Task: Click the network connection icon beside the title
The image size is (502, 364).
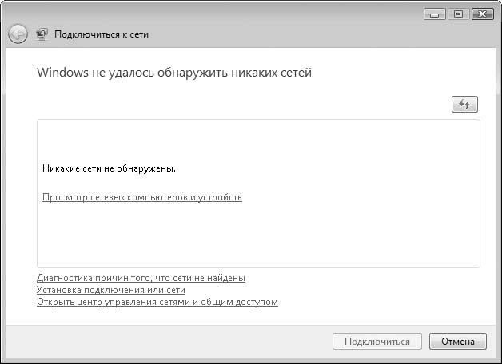Action: pyautogui.click(x=42, y=34)
